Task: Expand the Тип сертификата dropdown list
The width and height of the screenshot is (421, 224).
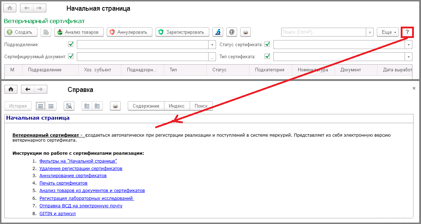Action: coord(409,57)
